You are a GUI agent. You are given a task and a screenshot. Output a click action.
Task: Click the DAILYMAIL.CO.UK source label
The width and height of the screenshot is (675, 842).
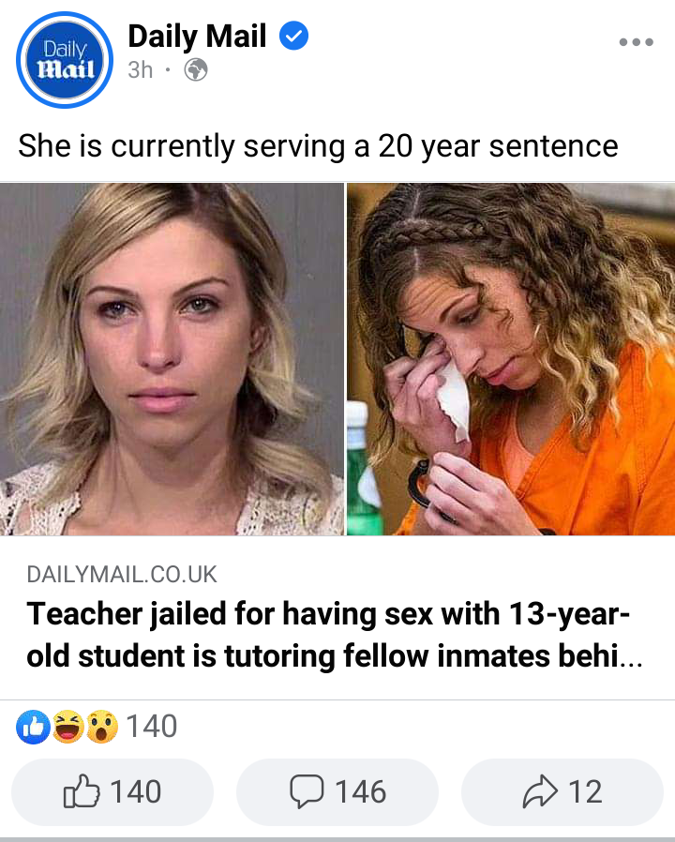pyautogui.click(x=121, y=575)
